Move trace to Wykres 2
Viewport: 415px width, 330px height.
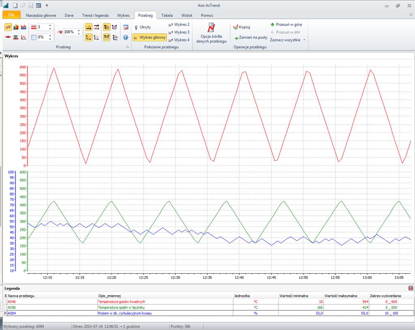click(179, 24)
